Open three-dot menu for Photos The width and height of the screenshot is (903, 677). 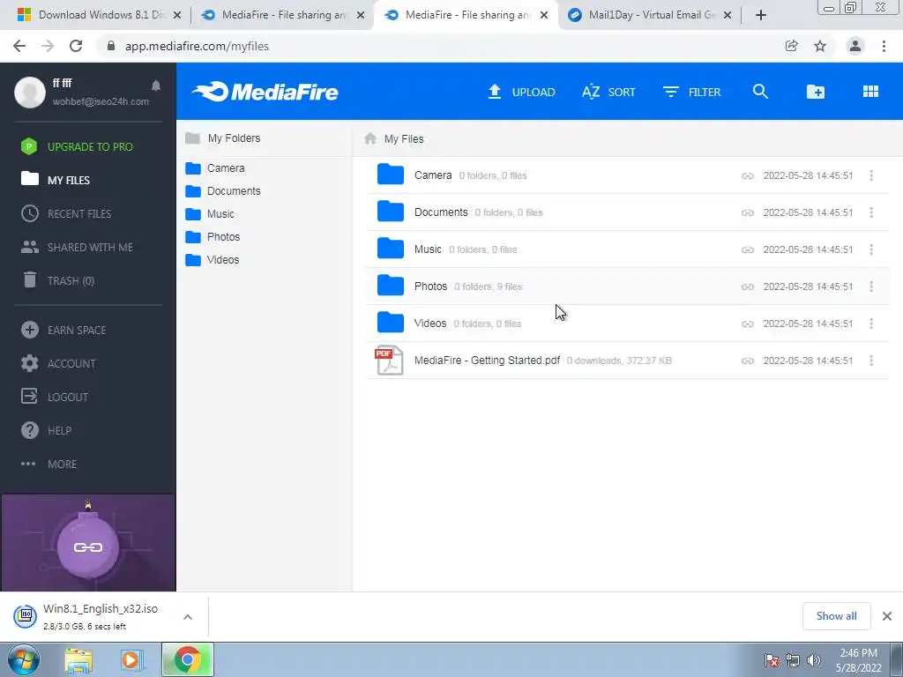[x=871, y=286]
